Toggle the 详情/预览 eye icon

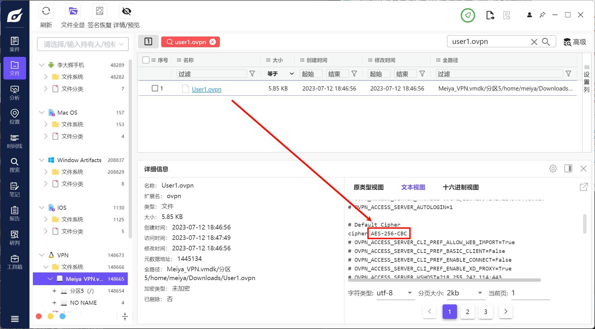click(x=126, y=11)
